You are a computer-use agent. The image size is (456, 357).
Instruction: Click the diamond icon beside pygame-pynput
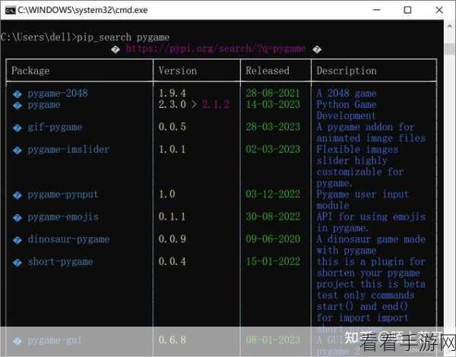click(x=17, y=195)
